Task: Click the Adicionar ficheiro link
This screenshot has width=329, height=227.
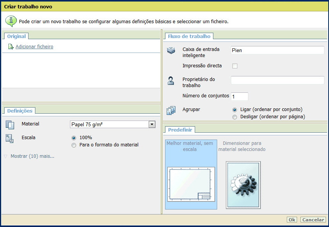Action: (x=34, y=47)
